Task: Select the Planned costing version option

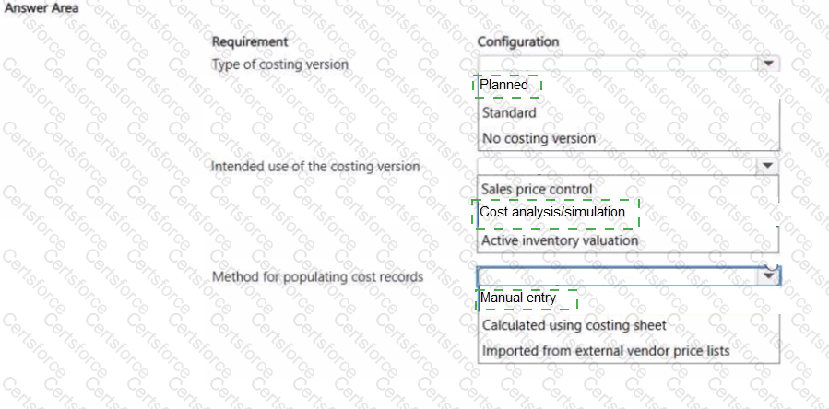Action: pos(505,86)
